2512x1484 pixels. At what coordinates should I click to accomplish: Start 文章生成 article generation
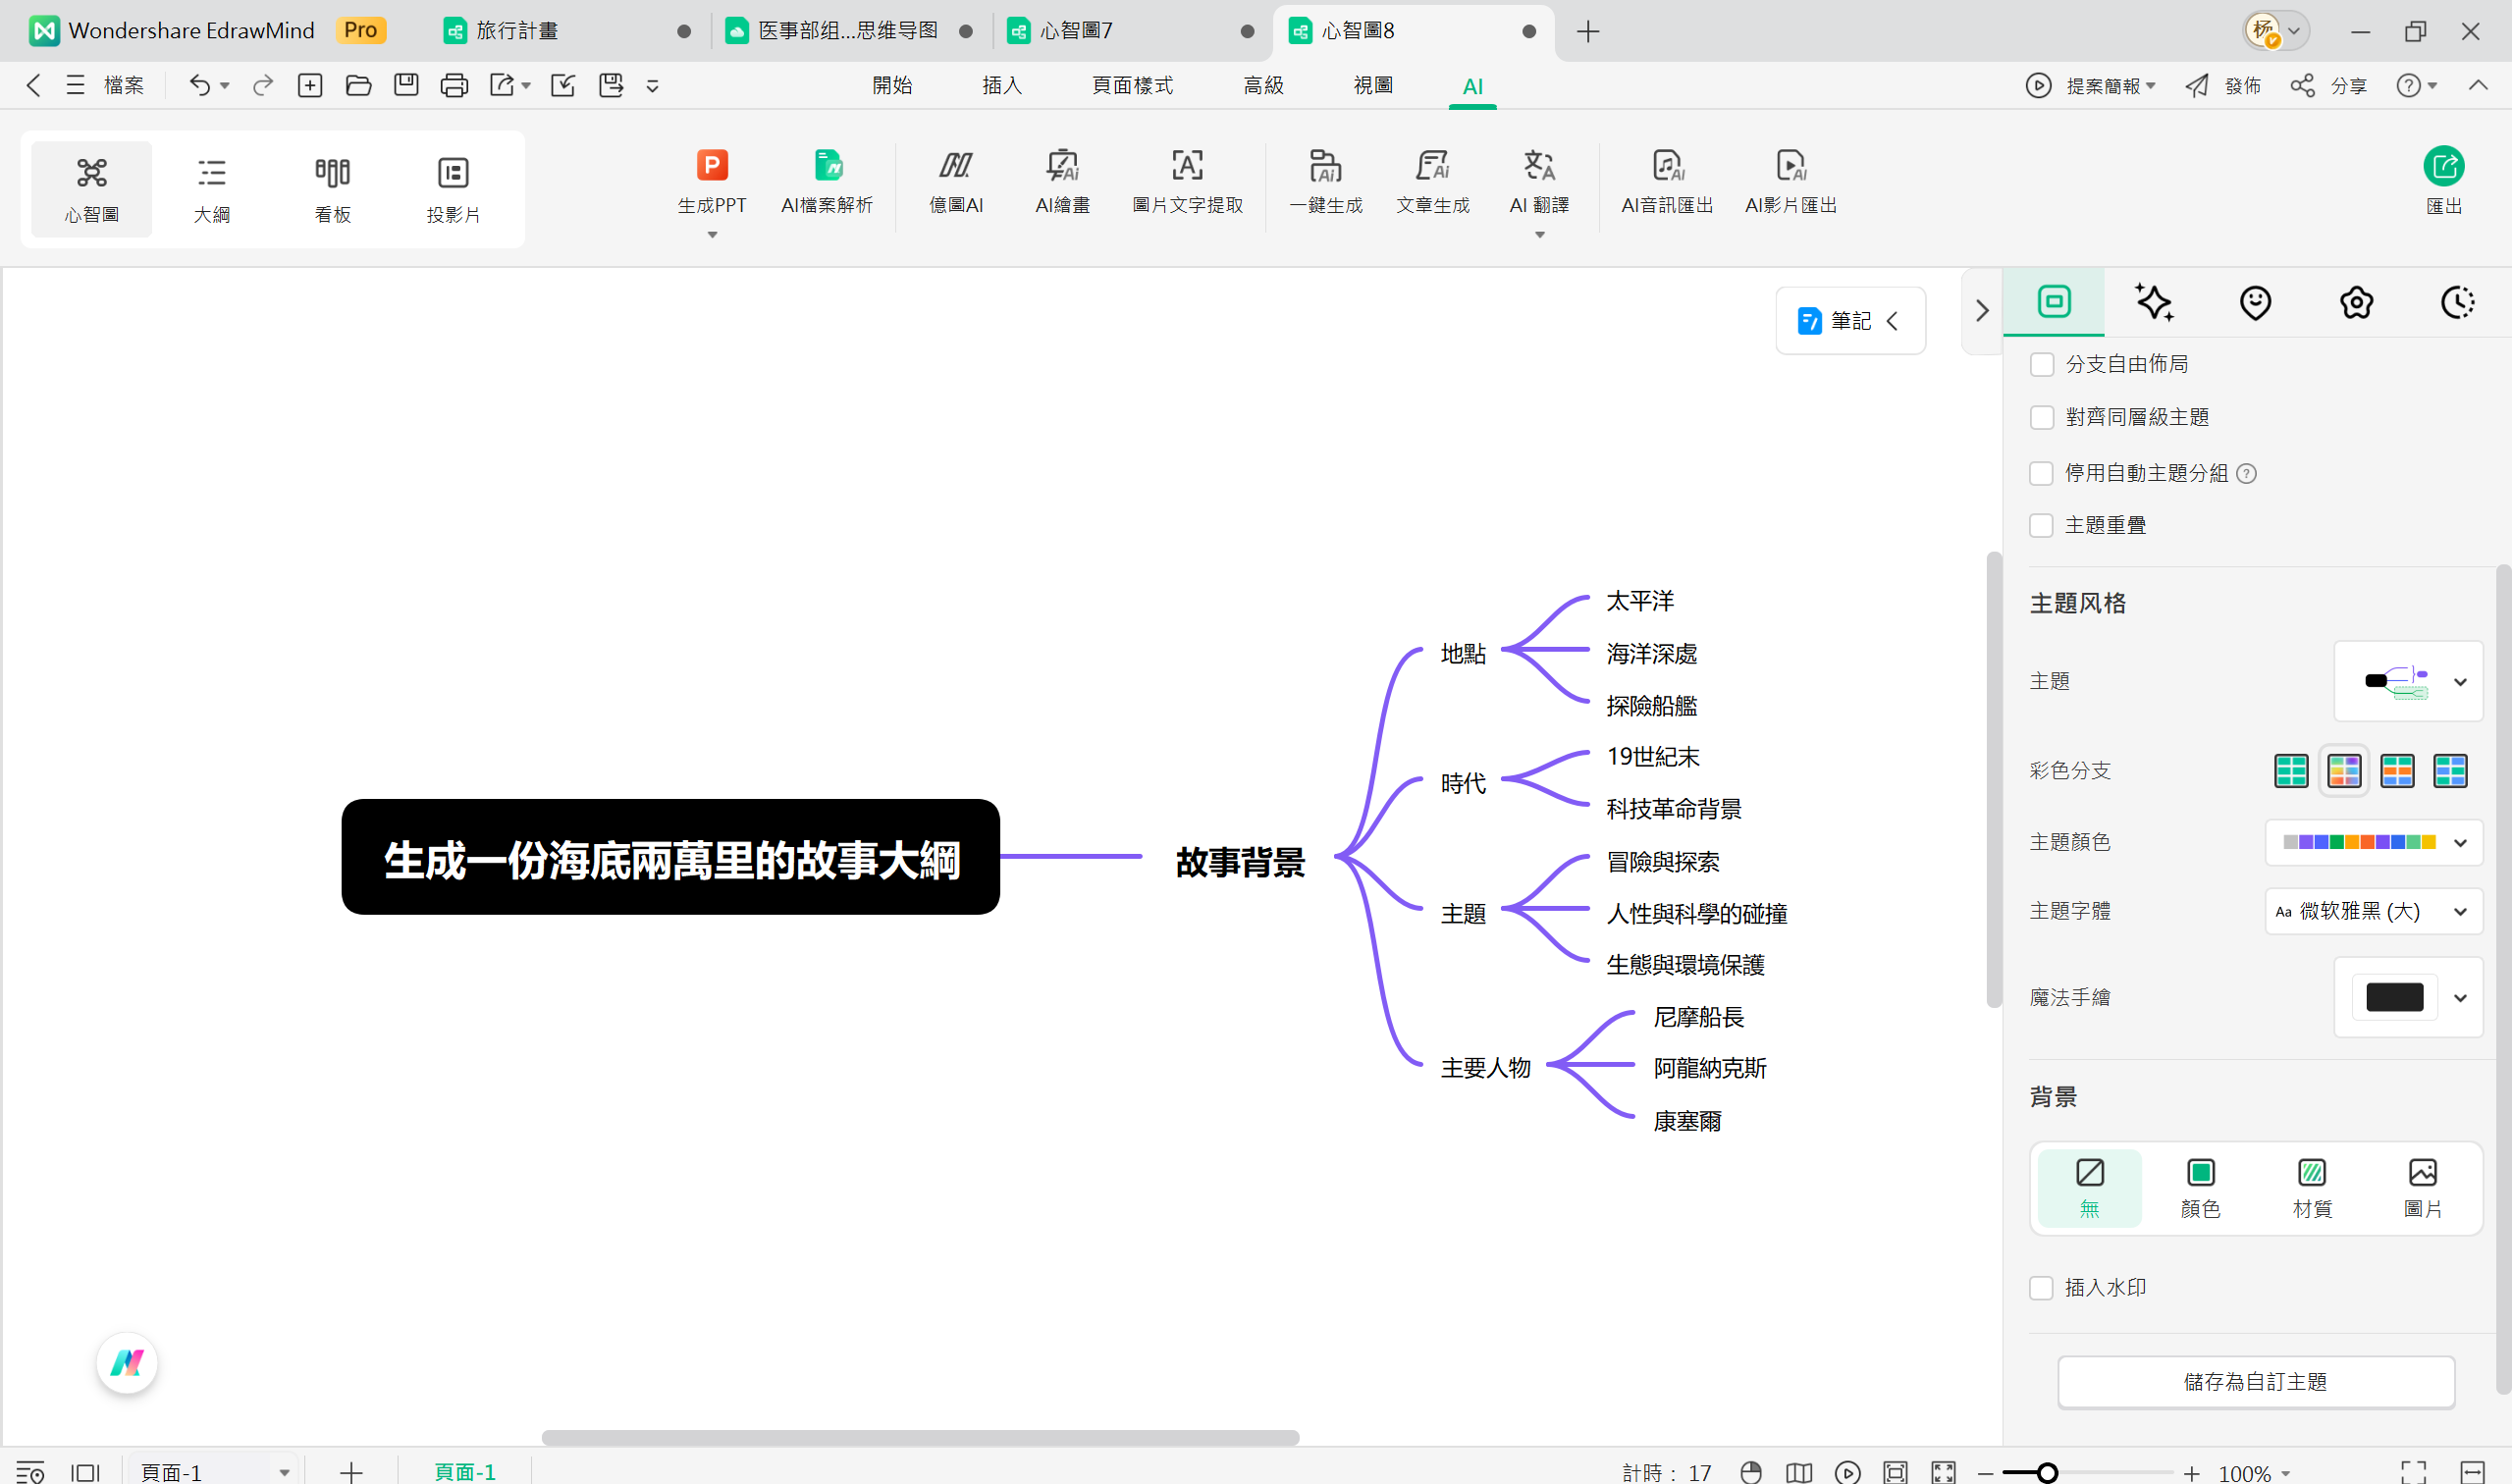coord(1432,182)
